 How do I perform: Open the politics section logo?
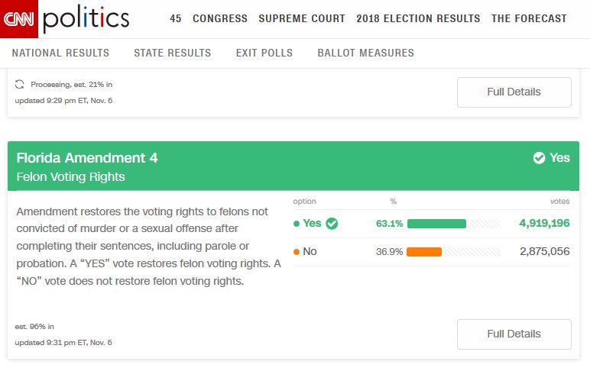tap(86, 18)
